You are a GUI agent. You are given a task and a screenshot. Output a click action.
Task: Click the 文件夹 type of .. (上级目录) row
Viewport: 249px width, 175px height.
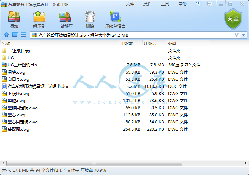coord(174,51)
